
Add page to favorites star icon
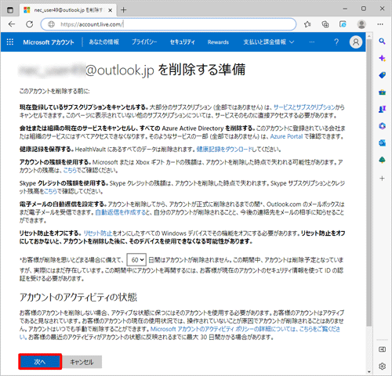coord(307,24)
